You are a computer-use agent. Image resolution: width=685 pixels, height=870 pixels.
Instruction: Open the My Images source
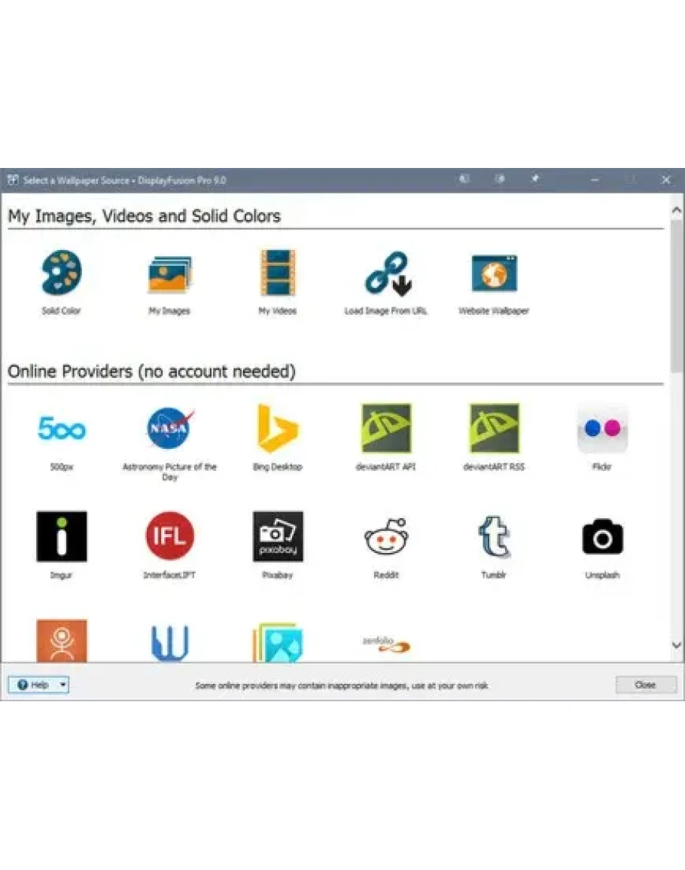click(x=169, y=274)
